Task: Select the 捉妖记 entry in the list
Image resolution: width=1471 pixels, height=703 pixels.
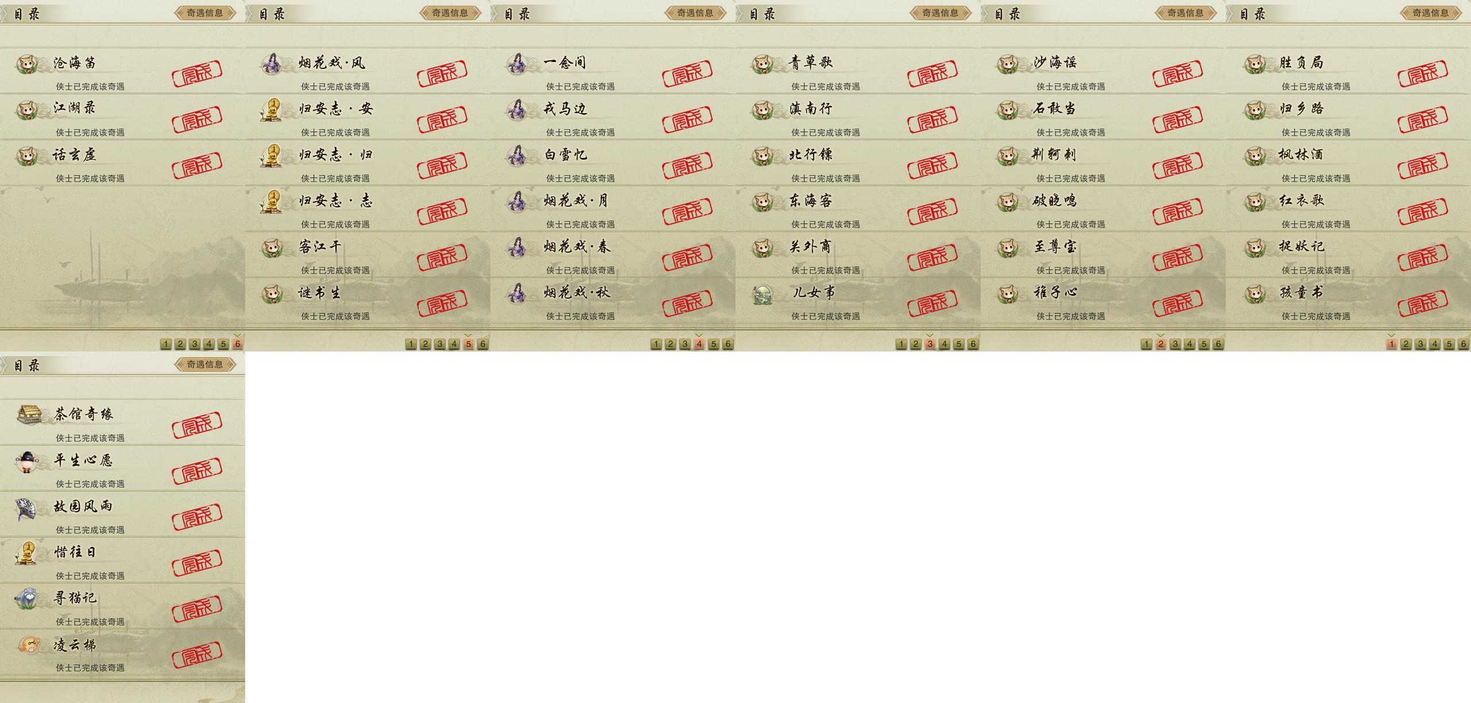Action: 1348,254
